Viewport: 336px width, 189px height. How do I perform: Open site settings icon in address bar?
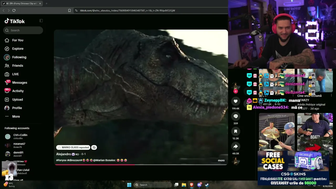[x=76, y=10]
